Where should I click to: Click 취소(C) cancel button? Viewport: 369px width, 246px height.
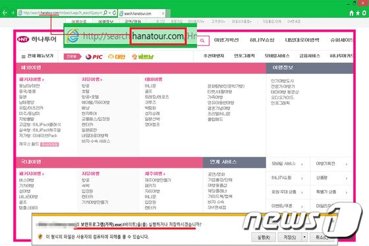click(322, 237)
